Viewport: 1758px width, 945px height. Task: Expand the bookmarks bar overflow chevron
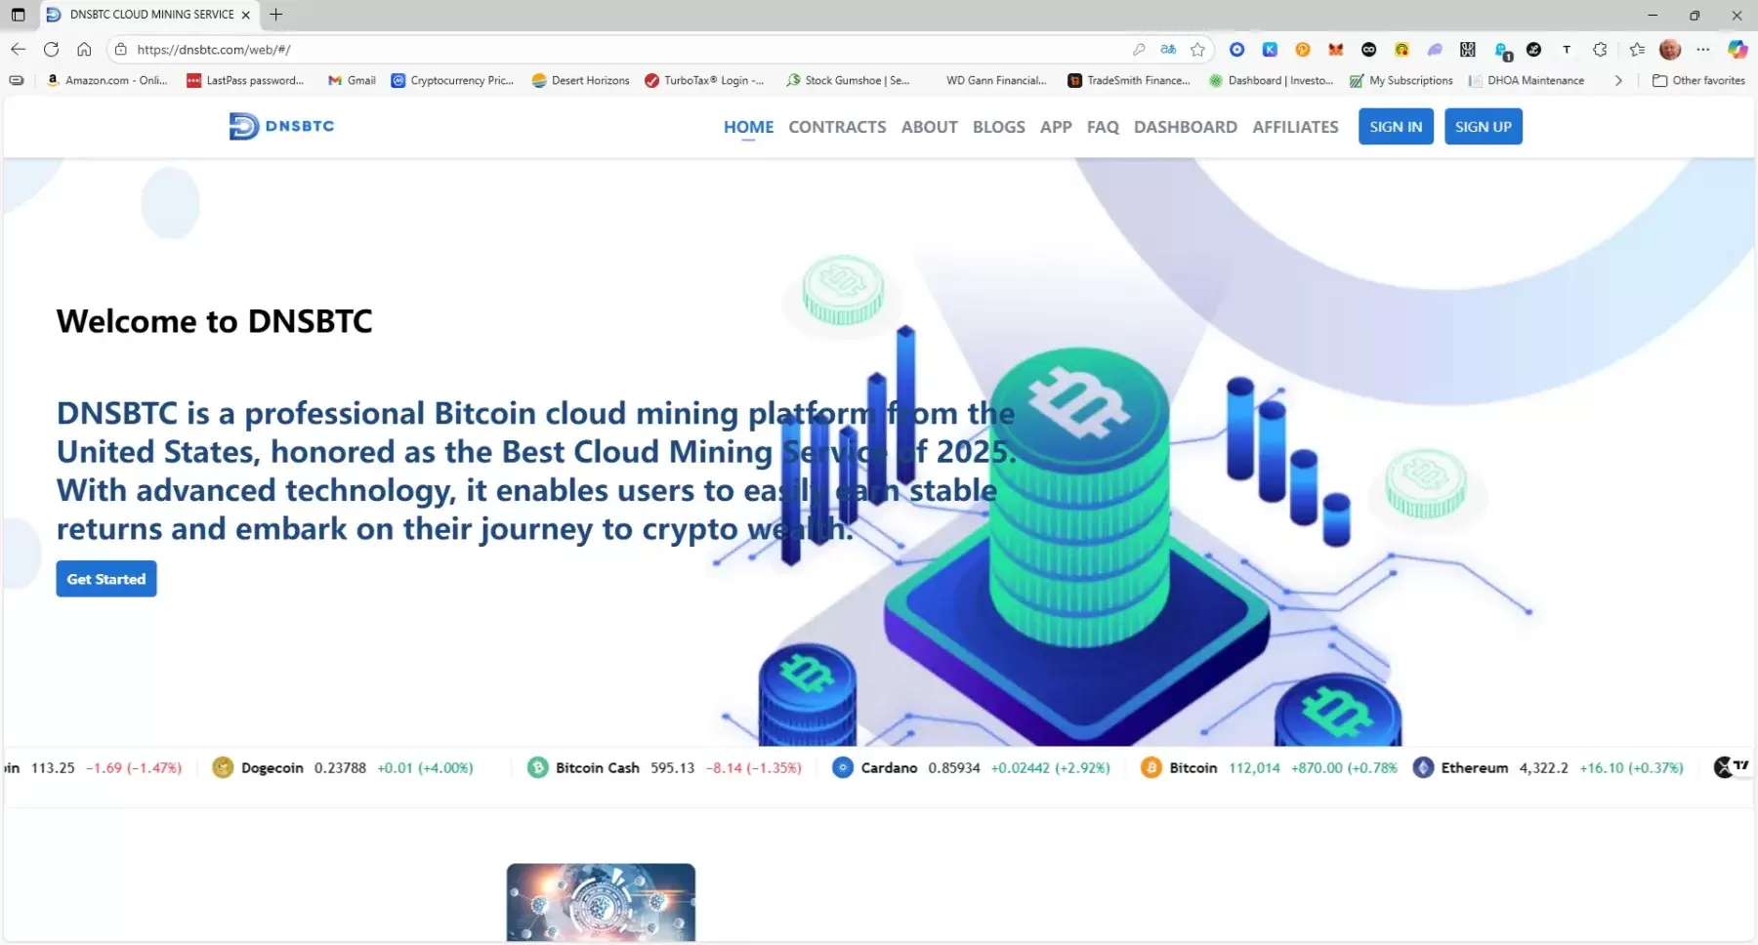pos(1618,81)
